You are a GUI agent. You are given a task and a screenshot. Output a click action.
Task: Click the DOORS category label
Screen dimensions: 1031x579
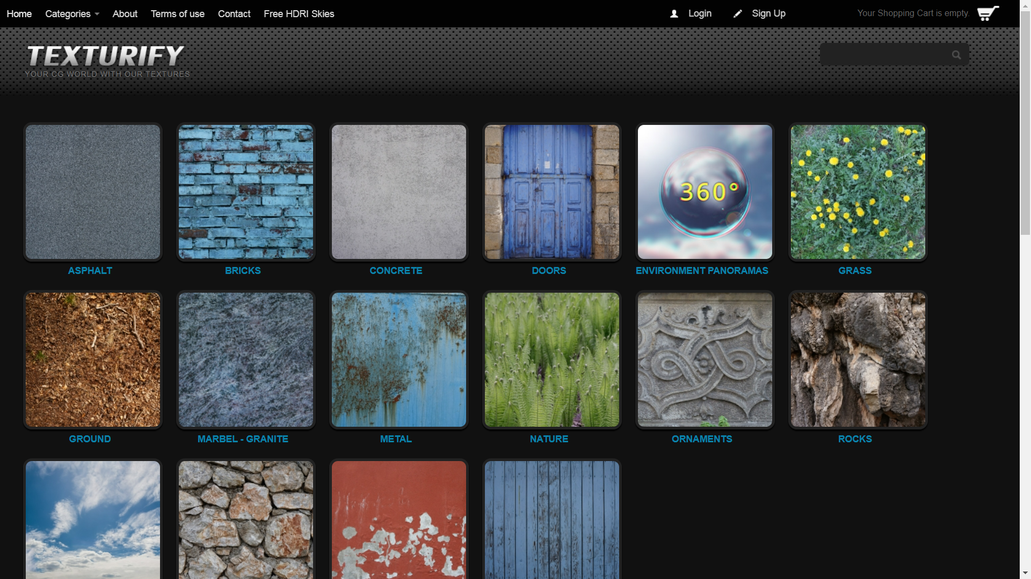[549, 271]
